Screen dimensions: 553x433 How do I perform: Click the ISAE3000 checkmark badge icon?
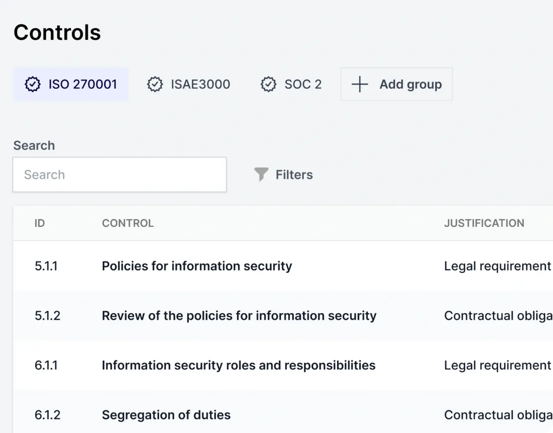coord(155,84)
